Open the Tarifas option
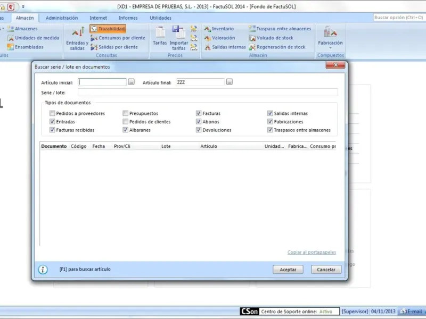 (160, 36)
